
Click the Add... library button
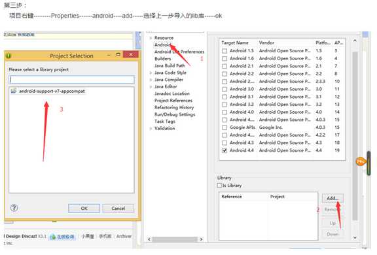(332, 198)
